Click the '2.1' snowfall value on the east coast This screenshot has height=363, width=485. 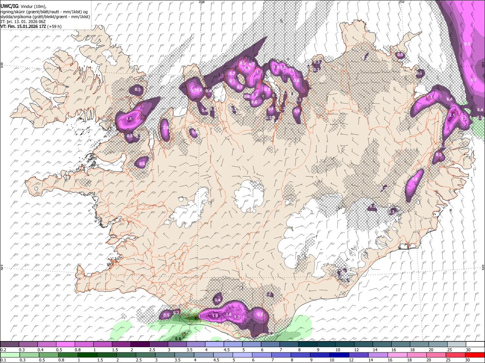[x=452, y=115]
